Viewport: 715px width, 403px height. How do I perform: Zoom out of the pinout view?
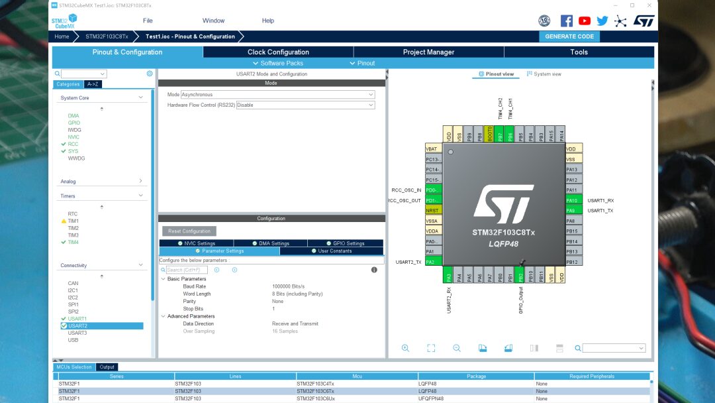pos(456,348)
